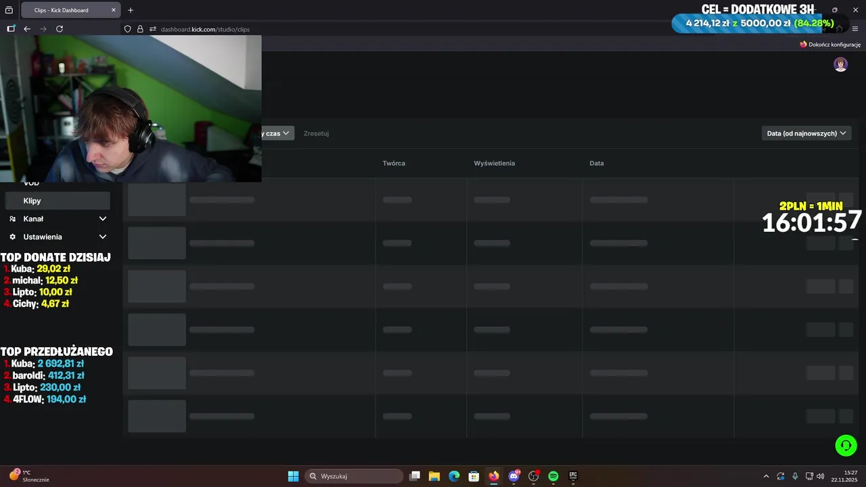Close the Clips - Kick Dashboard tab
866x487 pixels.
114,10
